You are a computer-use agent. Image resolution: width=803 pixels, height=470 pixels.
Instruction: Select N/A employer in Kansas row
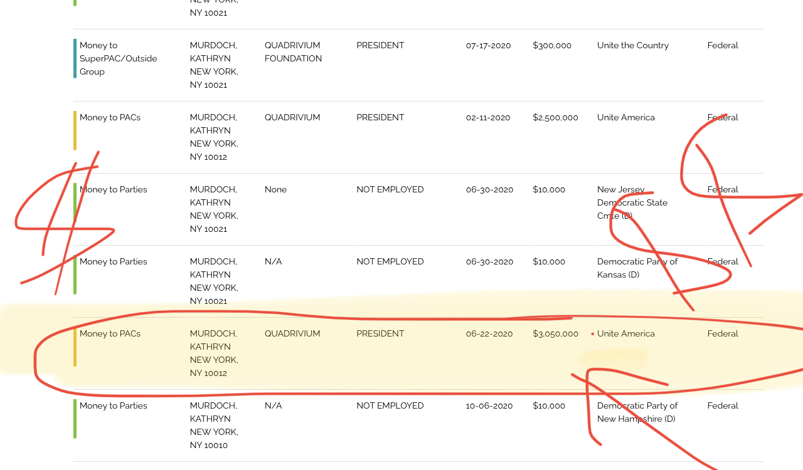tap(273, 261)
